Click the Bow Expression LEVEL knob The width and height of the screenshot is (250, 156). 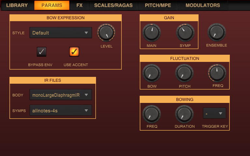pos(106,33)
